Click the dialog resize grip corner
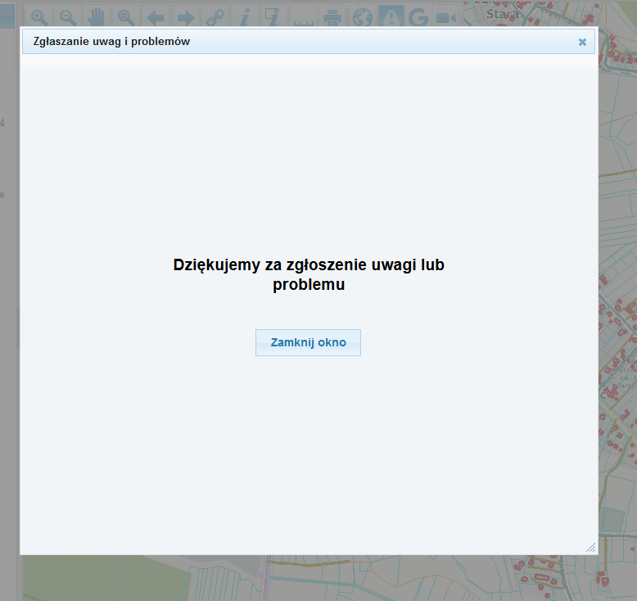 pos(591,547)
